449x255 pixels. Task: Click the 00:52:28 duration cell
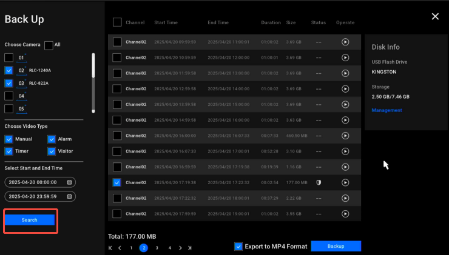(x=269, y=151)
